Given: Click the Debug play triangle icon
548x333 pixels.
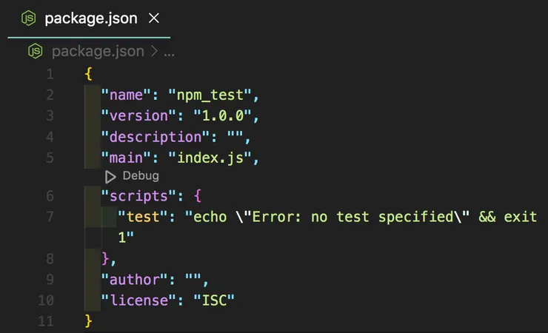Looking at the screenshot, I should (111, 176).
